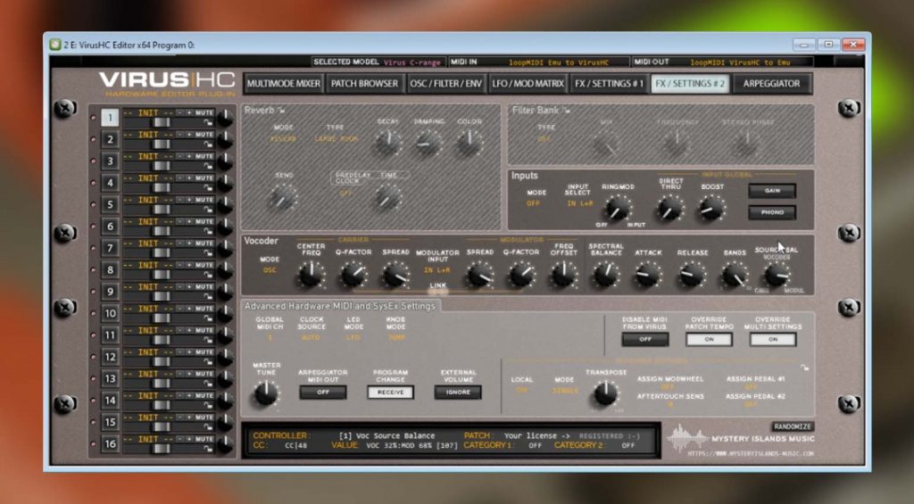
Task: Turn off Override Multi Settings
Action: (x=773, y=339)
